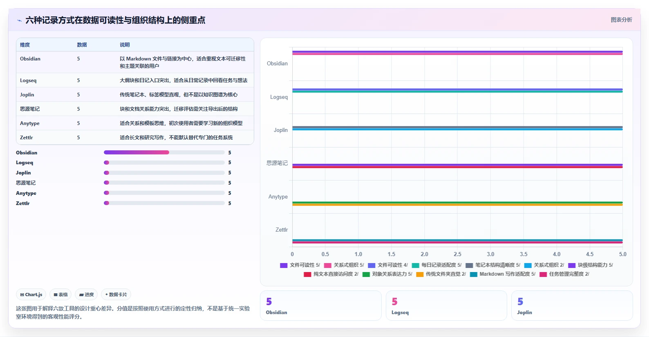Viewport: 649px width, 337px height.
Task: Click the 图表分析 label in the header
Action: point(621,20)
